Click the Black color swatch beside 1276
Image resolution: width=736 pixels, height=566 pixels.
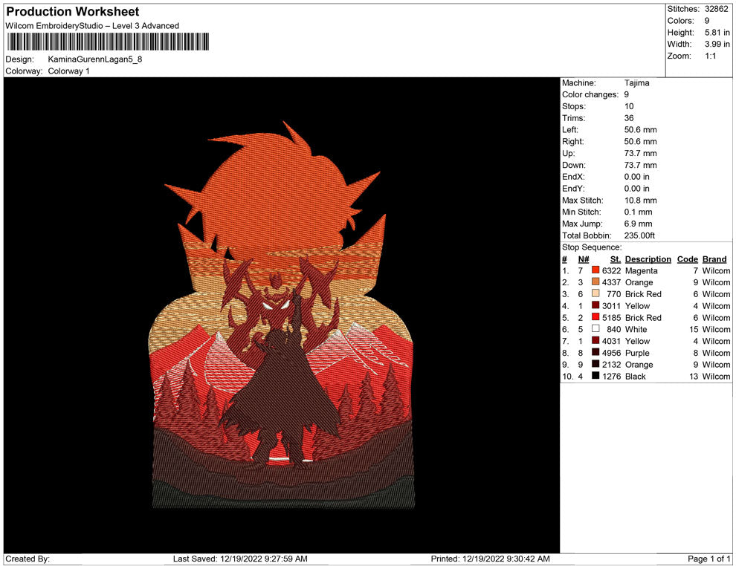595,376
